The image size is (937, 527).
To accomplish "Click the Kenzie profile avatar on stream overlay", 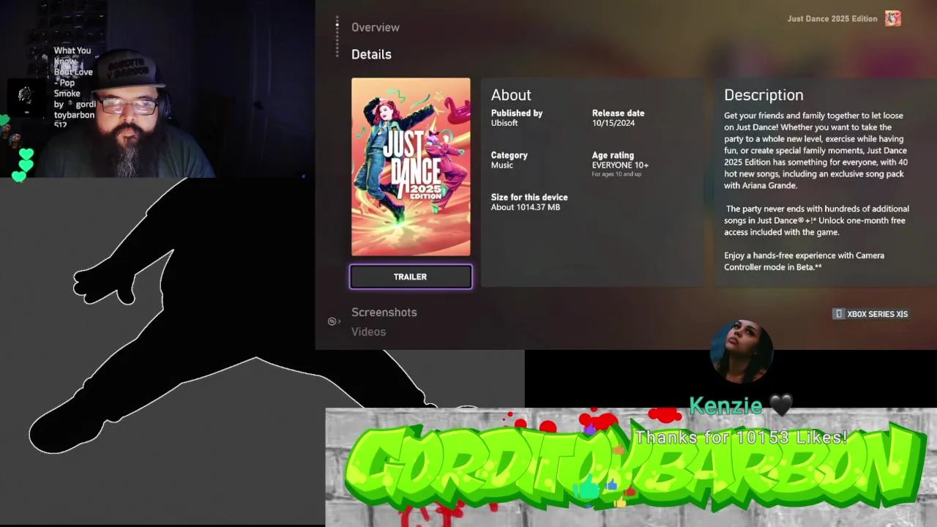I will 742,351.
